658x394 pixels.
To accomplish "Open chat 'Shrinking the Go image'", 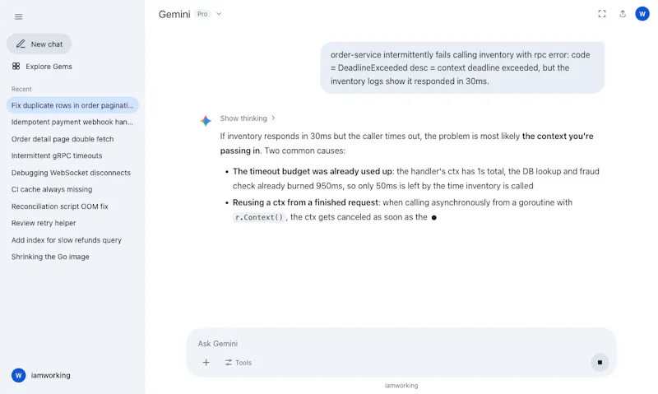I will (72, 257).
